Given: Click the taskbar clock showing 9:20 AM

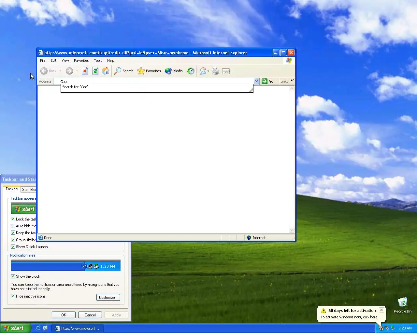Looking at the screenshot, I should 405,328.
